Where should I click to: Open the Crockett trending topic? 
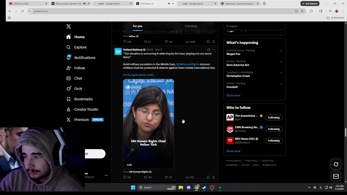tap(232, 87)
